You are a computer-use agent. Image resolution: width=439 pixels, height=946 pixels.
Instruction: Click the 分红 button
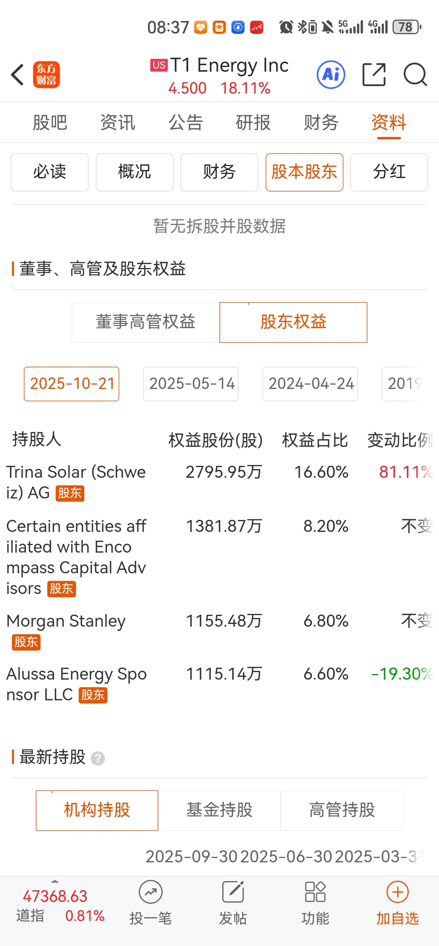click(389, 172)
